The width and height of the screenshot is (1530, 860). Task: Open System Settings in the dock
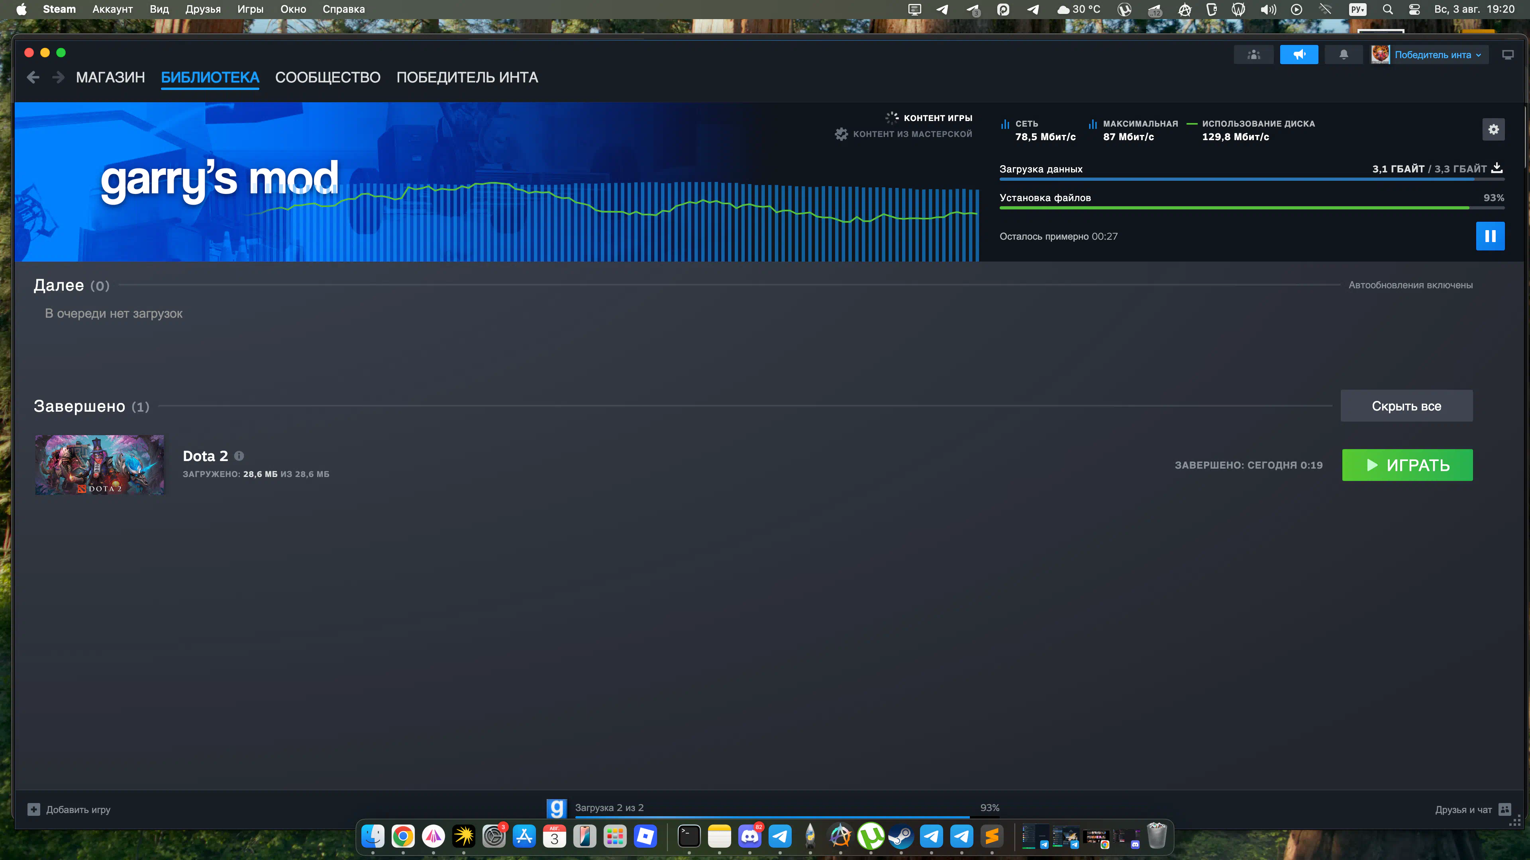point(494,837)
